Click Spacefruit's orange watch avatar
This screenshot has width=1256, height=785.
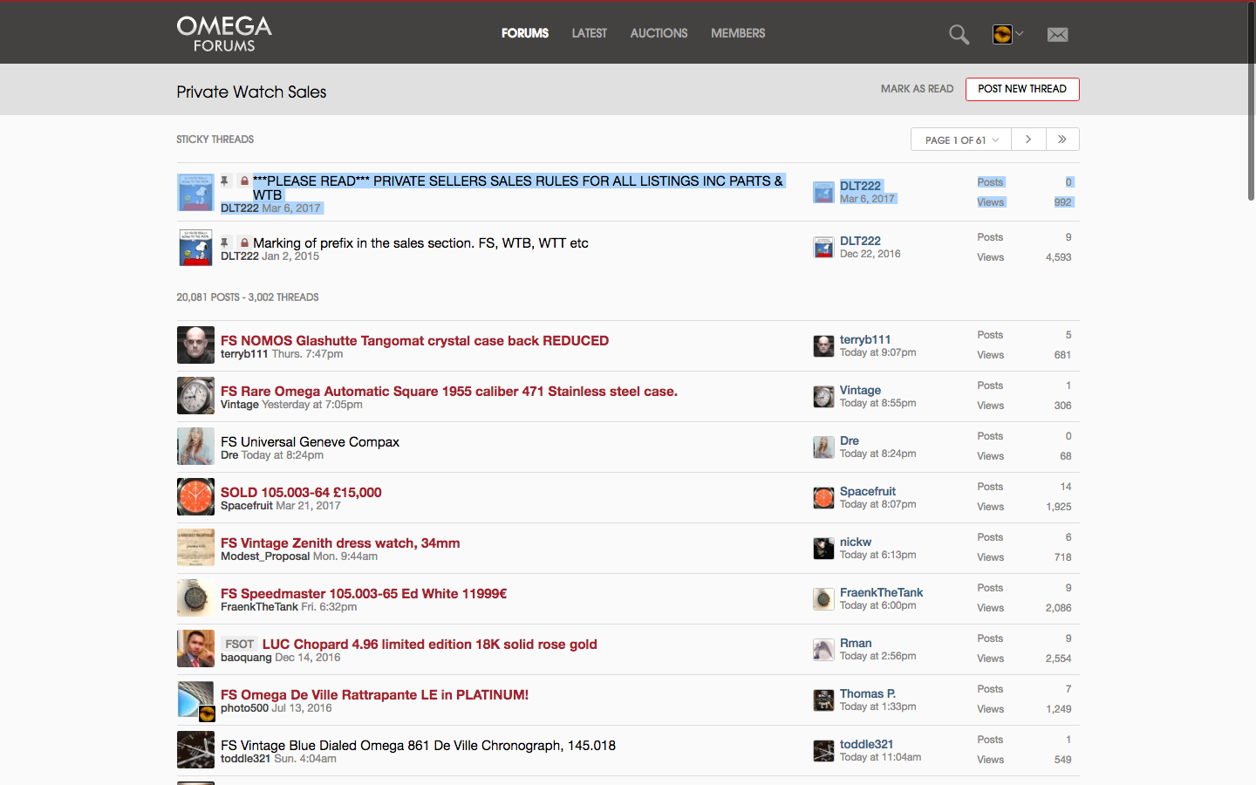(195, 497)
